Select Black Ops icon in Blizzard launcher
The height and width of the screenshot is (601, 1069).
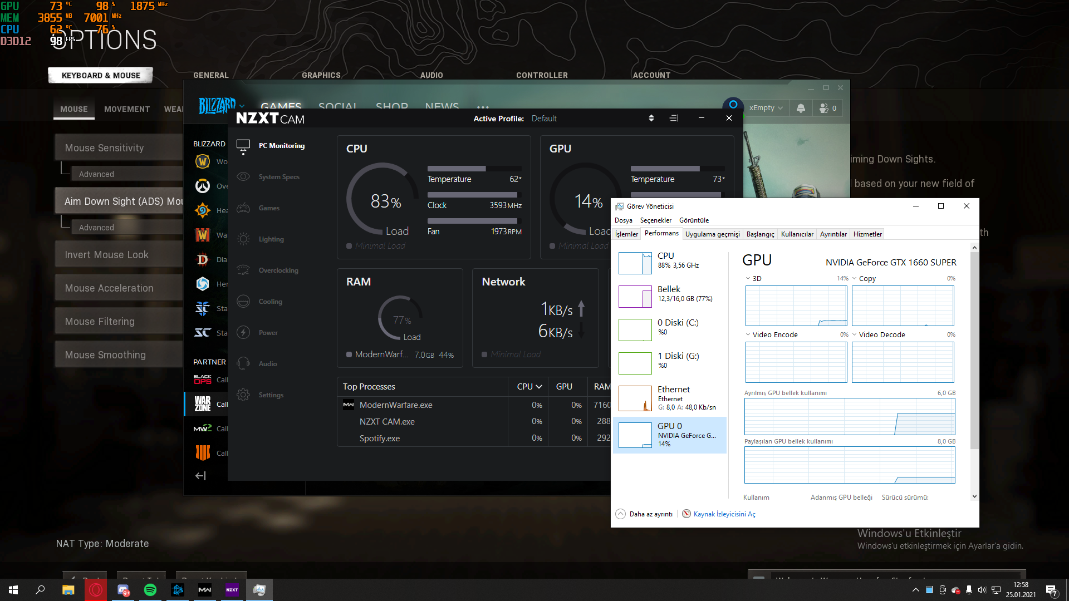(x=203, y=380)
